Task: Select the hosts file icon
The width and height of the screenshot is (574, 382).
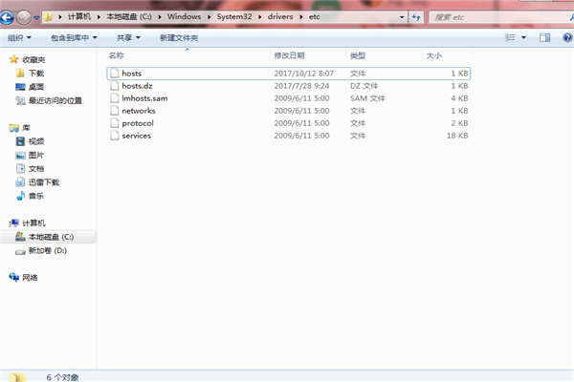Action: [x=115, y=74]
